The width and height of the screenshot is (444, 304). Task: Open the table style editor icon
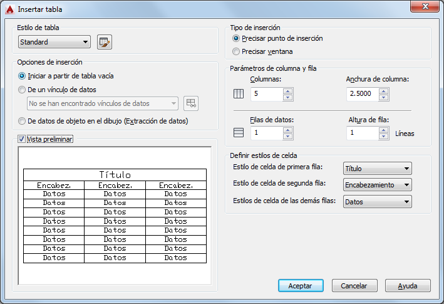(x=105, y=42)
